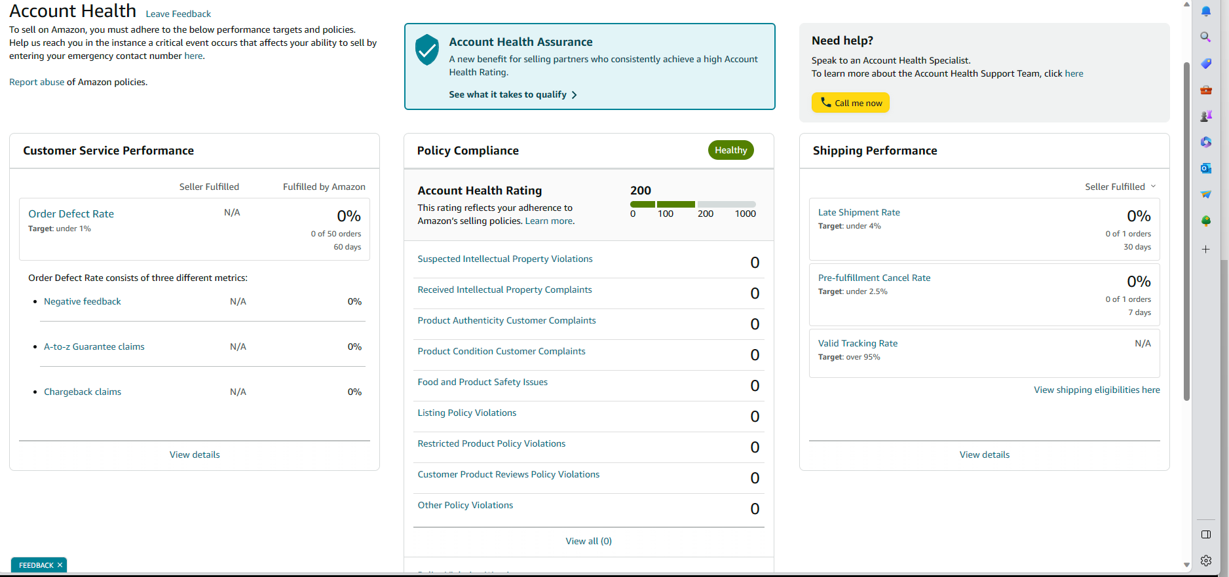
Task: Click the Seller Fulfilled column header in Customer Service
Action: click(x=209, y=187)
